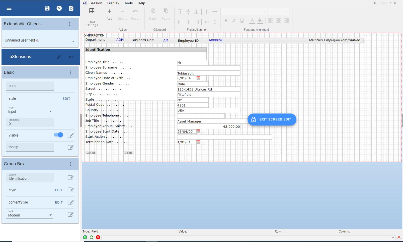Click the Cancel button on the form
This screenshot has width=403, height=242.
coord(91,153)
